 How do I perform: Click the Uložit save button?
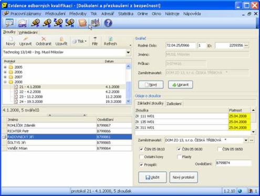pos(152,178)
